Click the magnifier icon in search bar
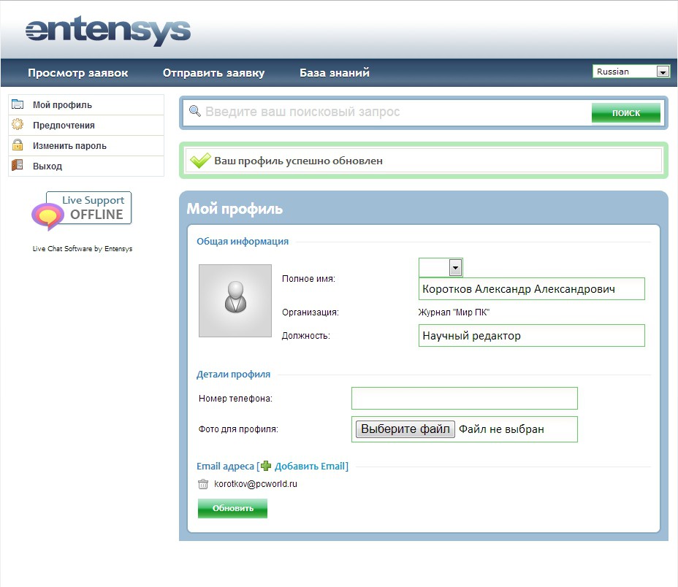This screenshot has height=587, width=678. [194, 112]
